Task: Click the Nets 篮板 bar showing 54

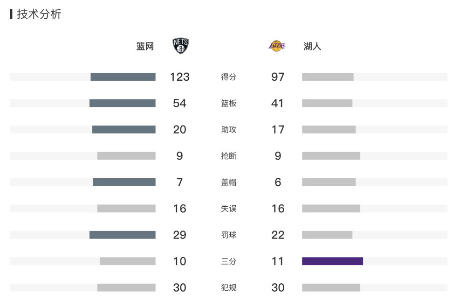Action: click(123, 103)
